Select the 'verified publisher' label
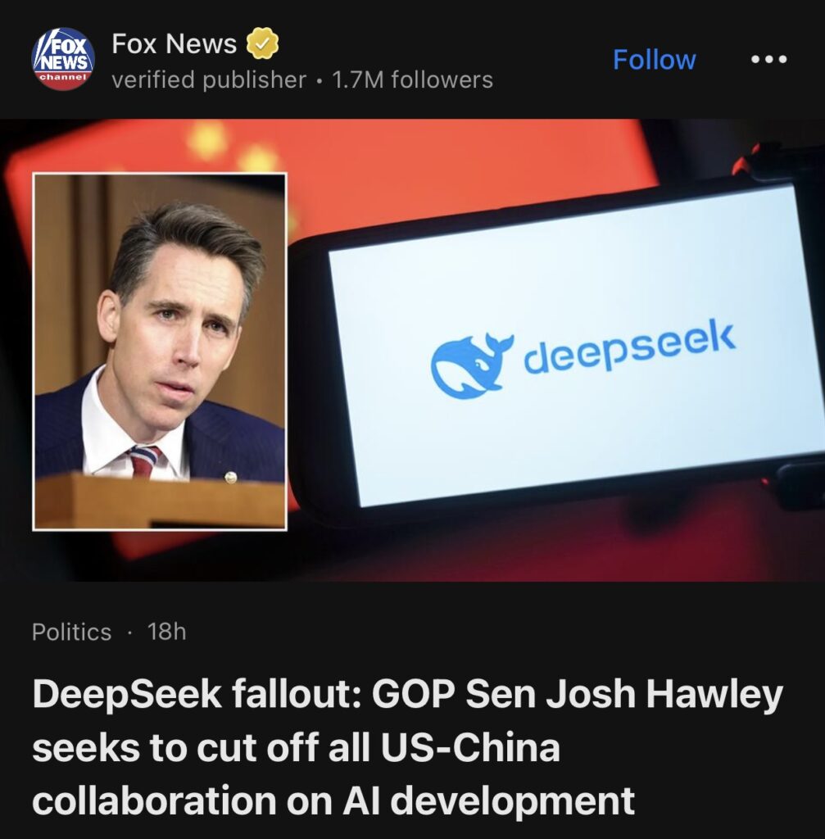The height and width of the screenshot is (839, 825). 209,80
